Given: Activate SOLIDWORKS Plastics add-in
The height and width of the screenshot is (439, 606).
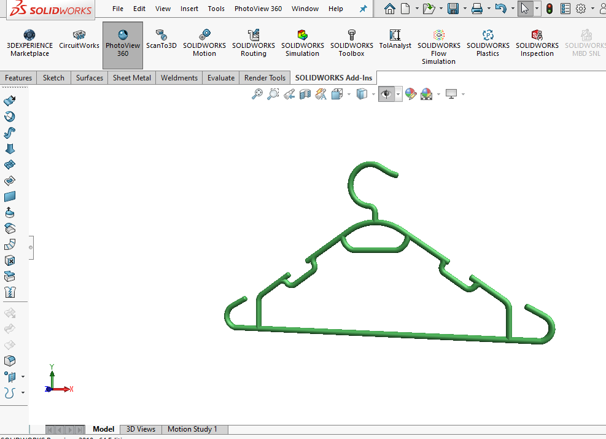Looking at the screenshot, I should (x=488, y=43).
